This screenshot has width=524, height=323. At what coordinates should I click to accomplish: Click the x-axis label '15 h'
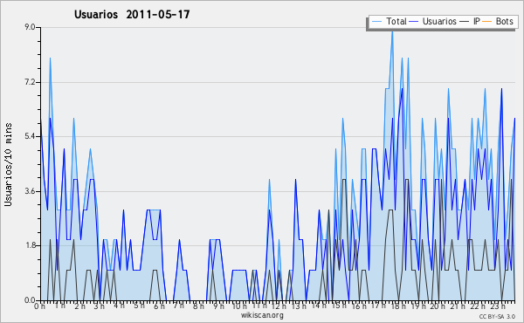(339, 306)
